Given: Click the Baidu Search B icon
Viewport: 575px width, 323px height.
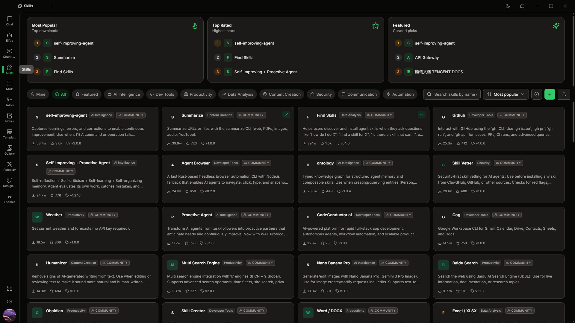Looking at the screenshot, I should point(443,265).
